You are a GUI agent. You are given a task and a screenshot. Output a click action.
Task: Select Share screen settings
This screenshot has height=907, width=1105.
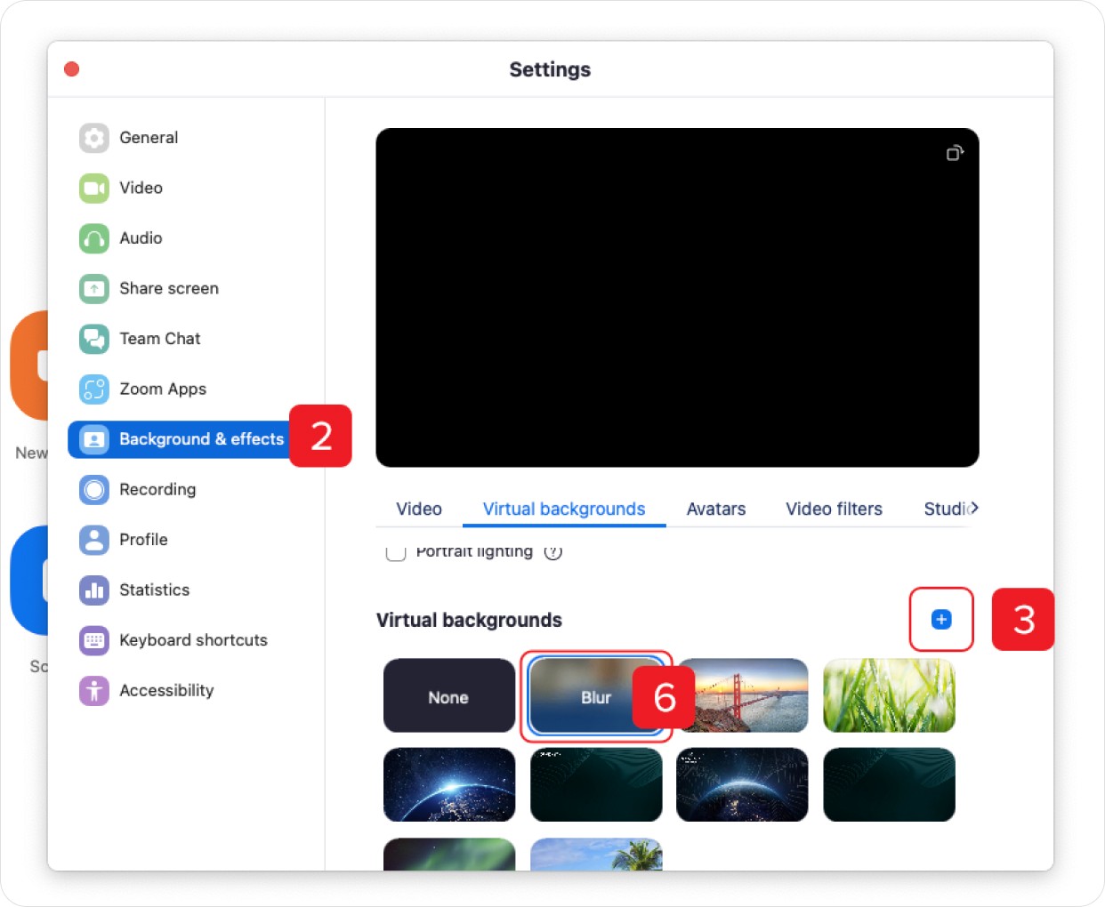tap(149, 288)
